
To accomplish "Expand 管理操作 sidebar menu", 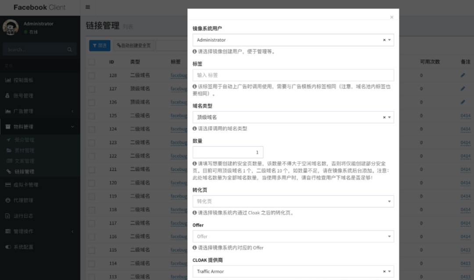I will tap(40, 231).
